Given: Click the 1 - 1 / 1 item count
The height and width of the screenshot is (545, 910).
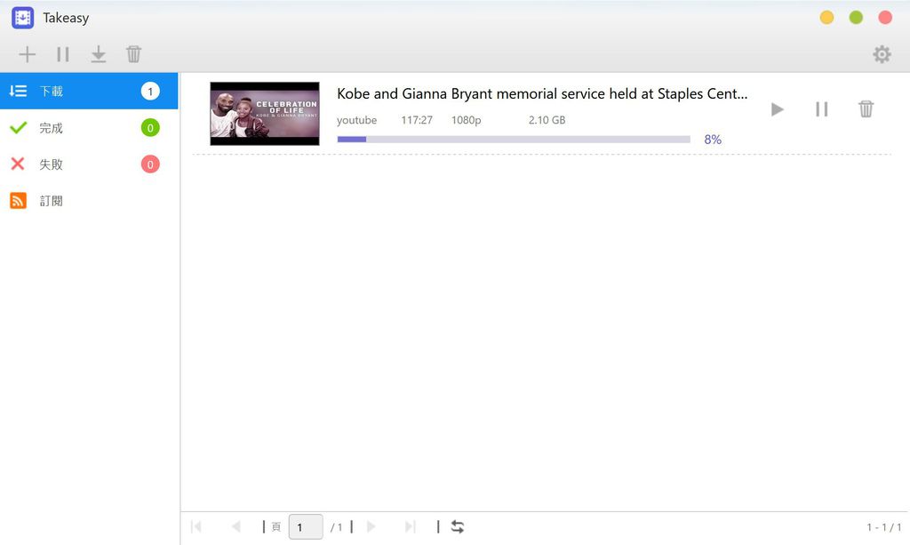Looking at the screenshot, I should (884, 527).
